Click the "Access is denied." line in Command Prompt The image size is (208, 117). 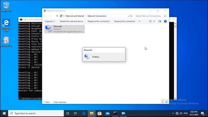(x=29, y=67)
